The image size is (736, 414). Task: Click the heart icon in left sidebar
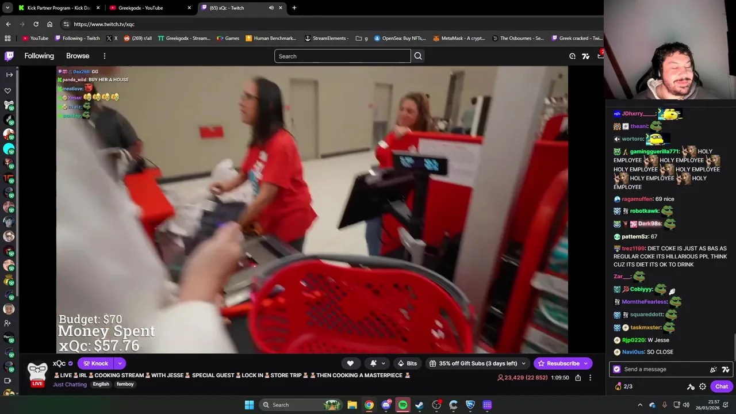[8, 91]
